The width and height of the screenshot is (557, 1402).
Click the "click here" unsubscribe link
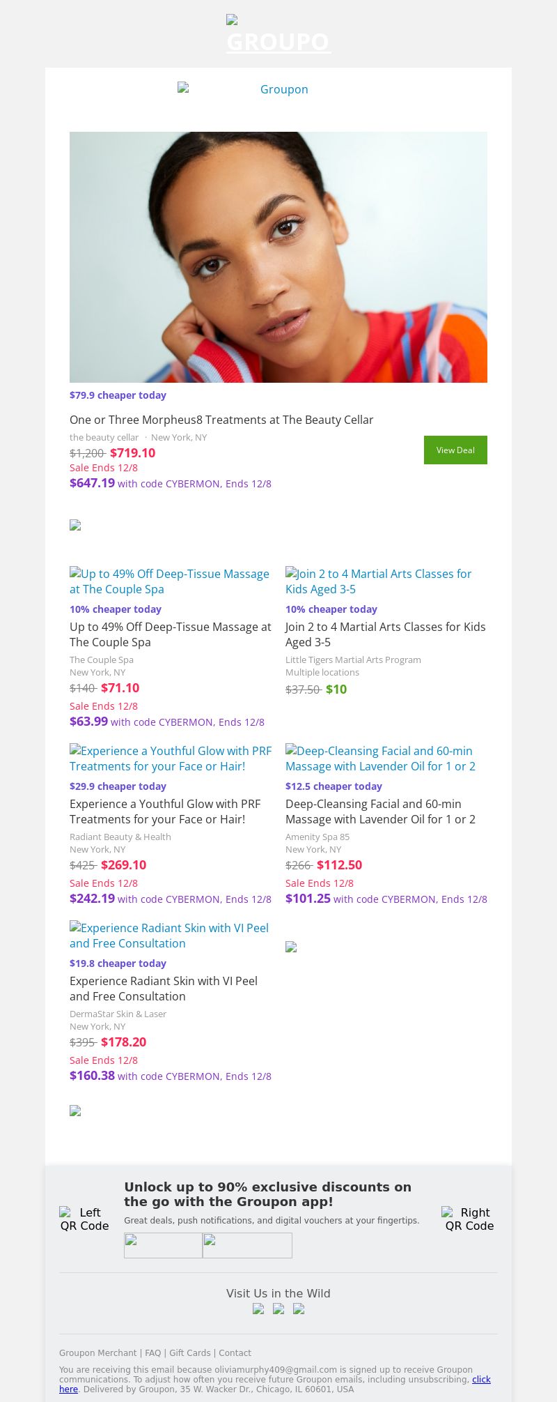click(481, 1379)
